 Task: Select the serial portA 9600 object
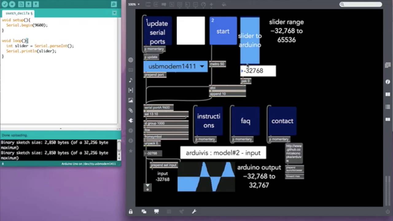[159, 108]
